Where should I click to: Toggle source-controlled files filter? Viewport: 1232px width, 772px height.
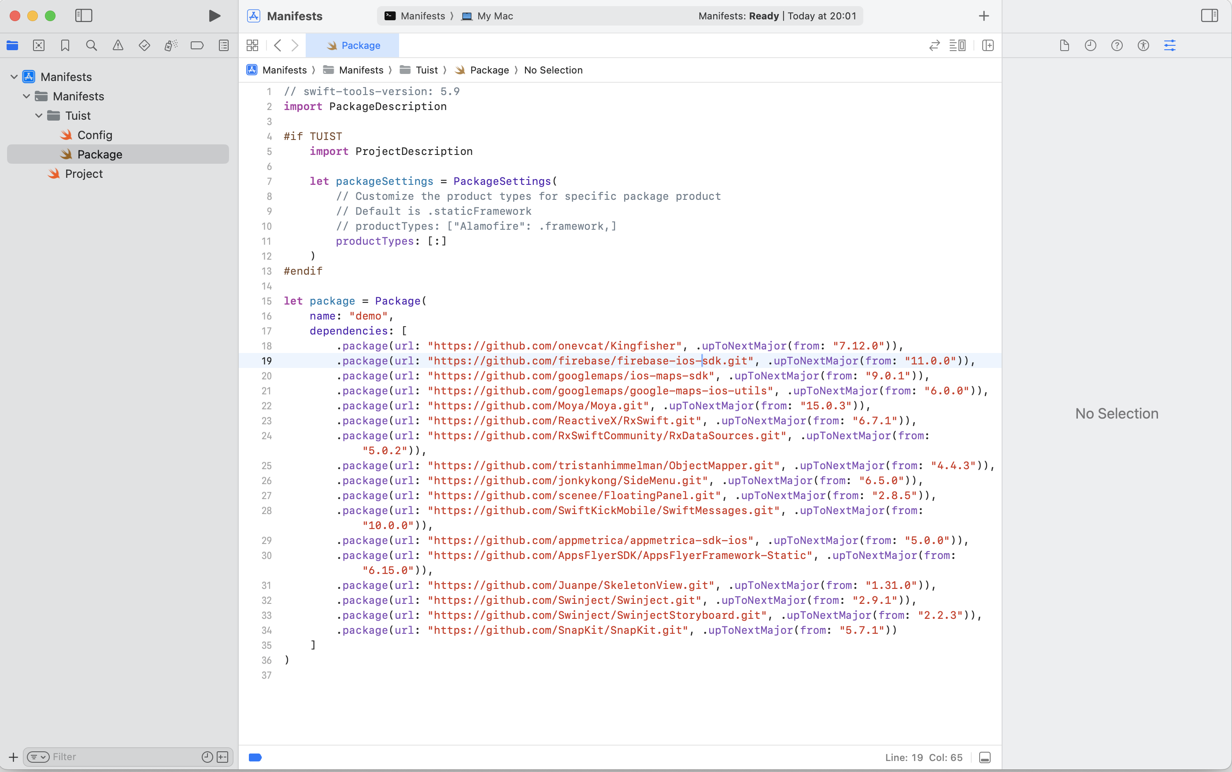point(223,757)
